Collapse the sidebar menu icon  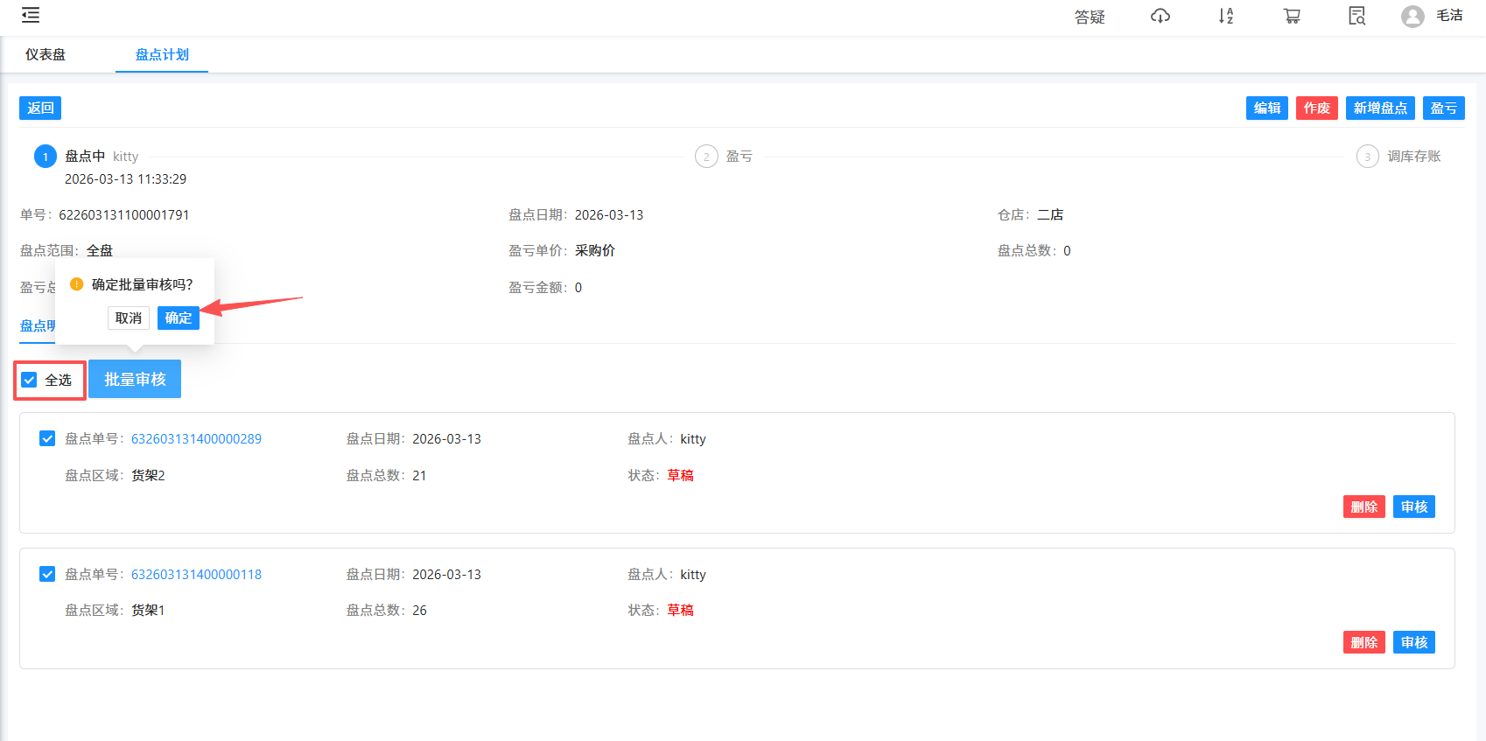coord(31,16)
